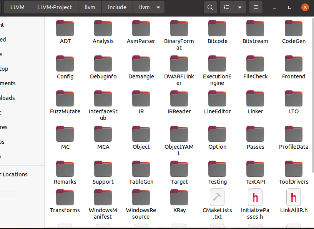Viewport: 314px width, 229px height.
Task: Open the current llvm folder path menu
Action: point(149,7)
